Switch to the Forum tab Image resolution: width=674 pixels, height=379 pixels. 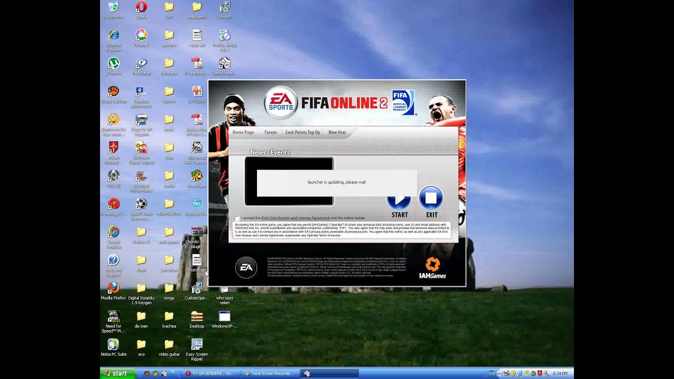[270, 132]
